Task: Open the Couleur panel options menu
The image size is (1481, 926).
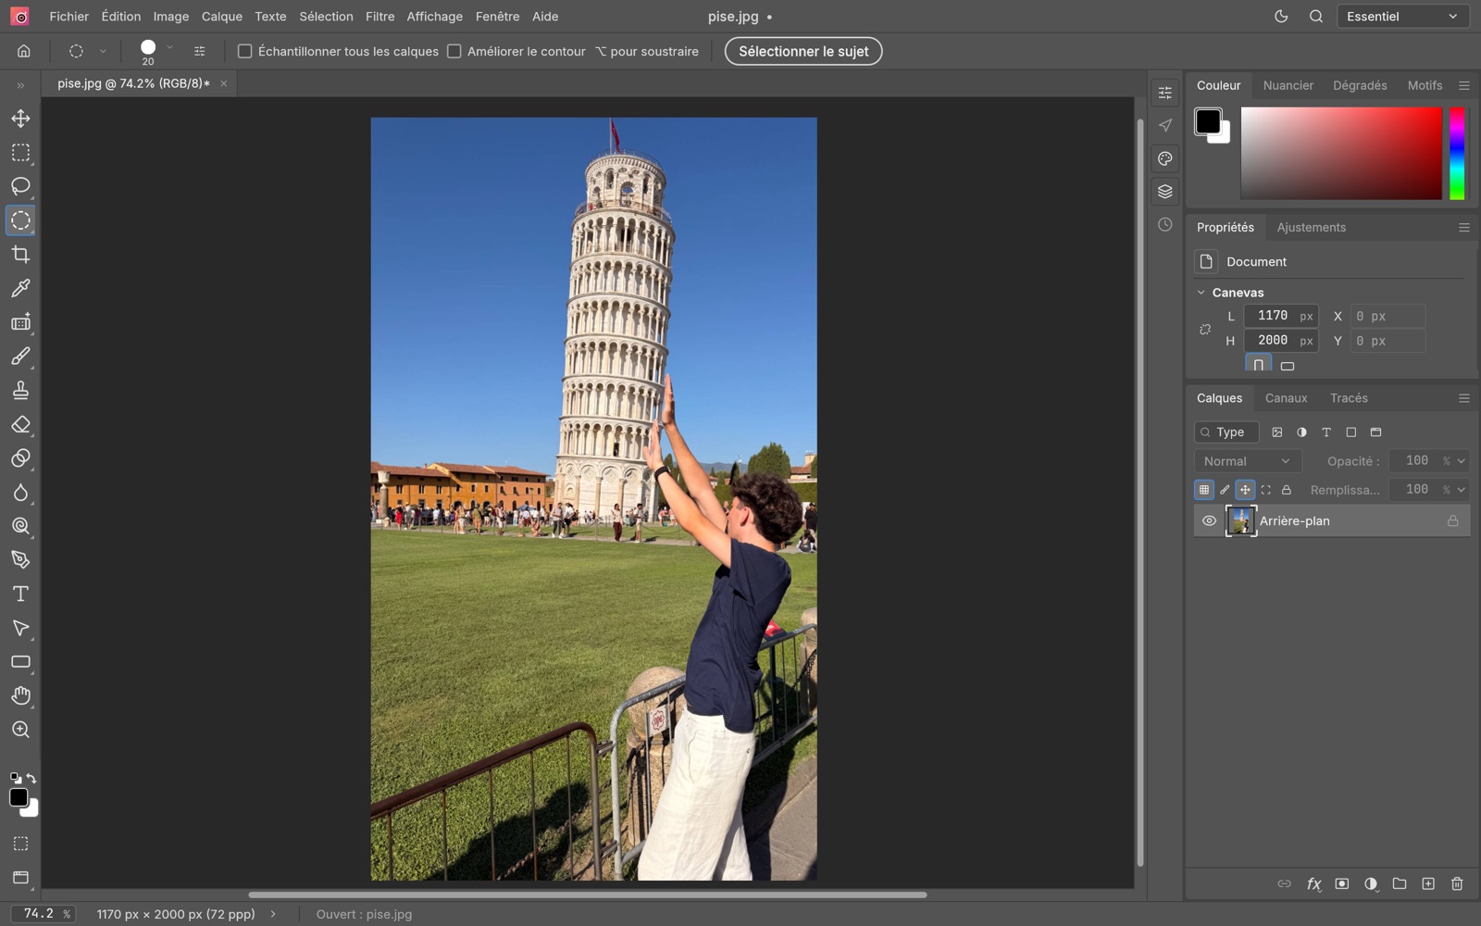Action: pos(1464,85)
